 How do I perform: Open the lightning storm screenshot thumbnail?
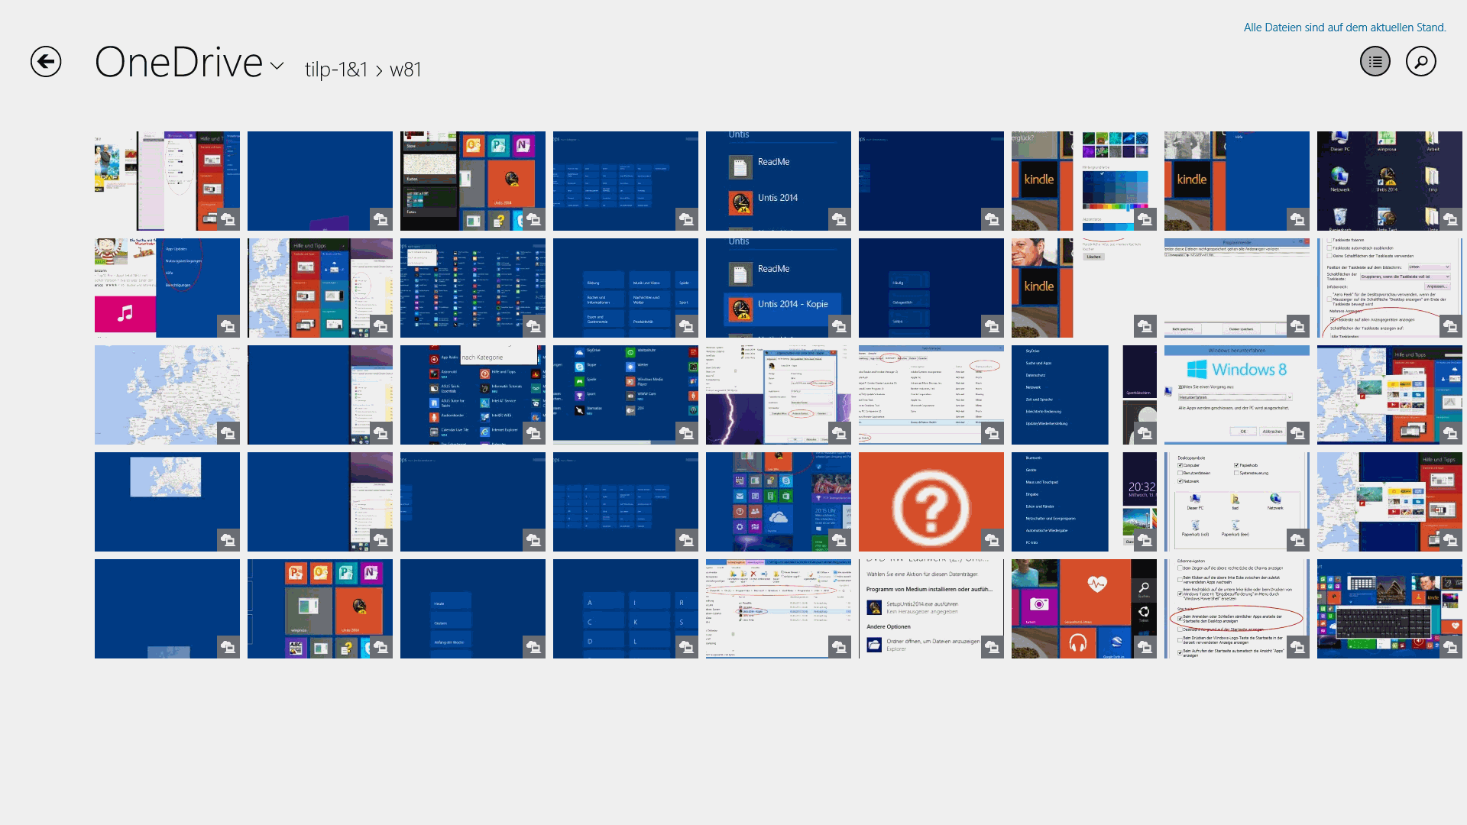pos(778,395)
